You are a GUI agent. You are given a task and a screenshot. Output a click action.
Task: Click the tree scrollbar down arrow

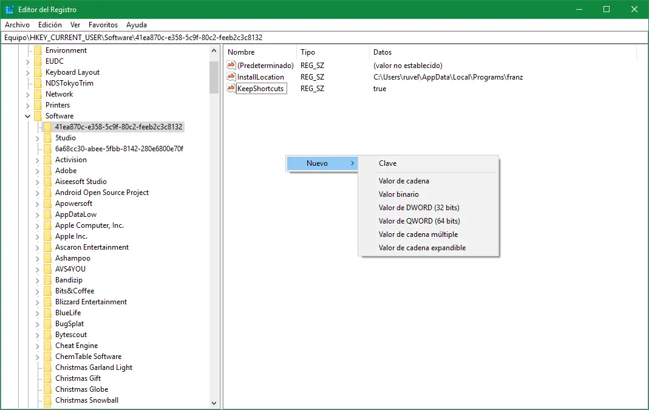pyautogui.click(x=214, y=403)
